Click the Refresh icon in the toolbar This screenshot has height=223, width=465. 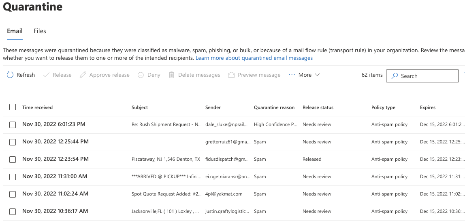pyautogui.click(x=10, y=75)
